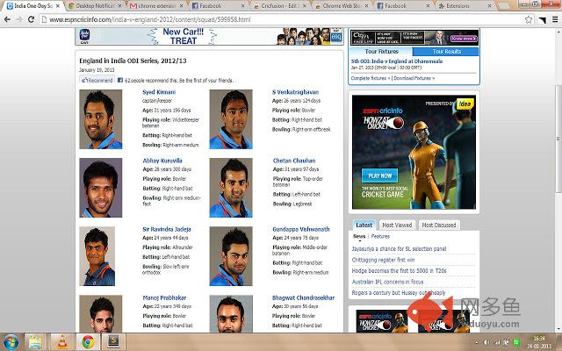
Task: Open S Venkatraghavan player profile link
Action: click(x=295, y=92)
